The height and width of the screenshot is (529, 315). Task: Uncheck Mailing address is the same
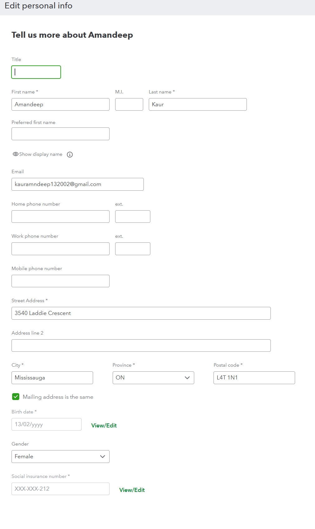click(x=16, y=397)
